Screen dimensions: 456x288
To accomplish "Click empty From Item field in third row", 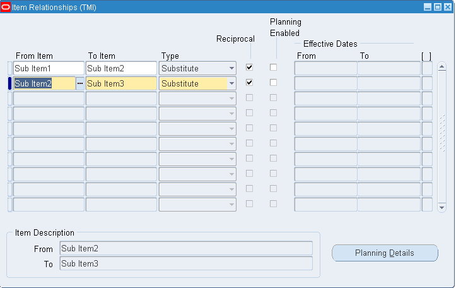I will click(49, 99).
